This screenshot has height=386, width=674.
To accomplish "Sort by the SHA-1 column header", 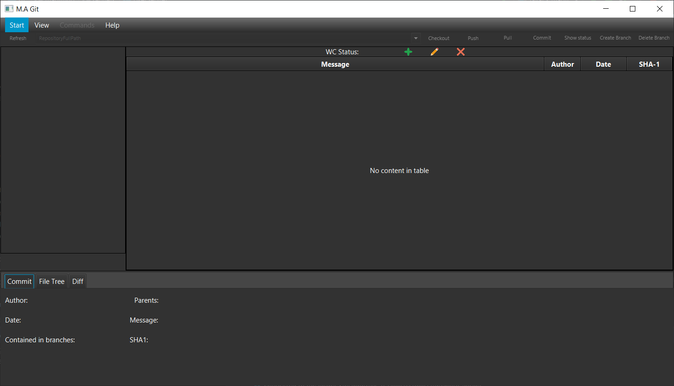I will (x=649, y=64).
